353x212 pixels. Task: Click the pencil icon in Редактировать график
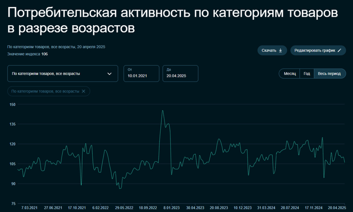click(x=340, y=50)
